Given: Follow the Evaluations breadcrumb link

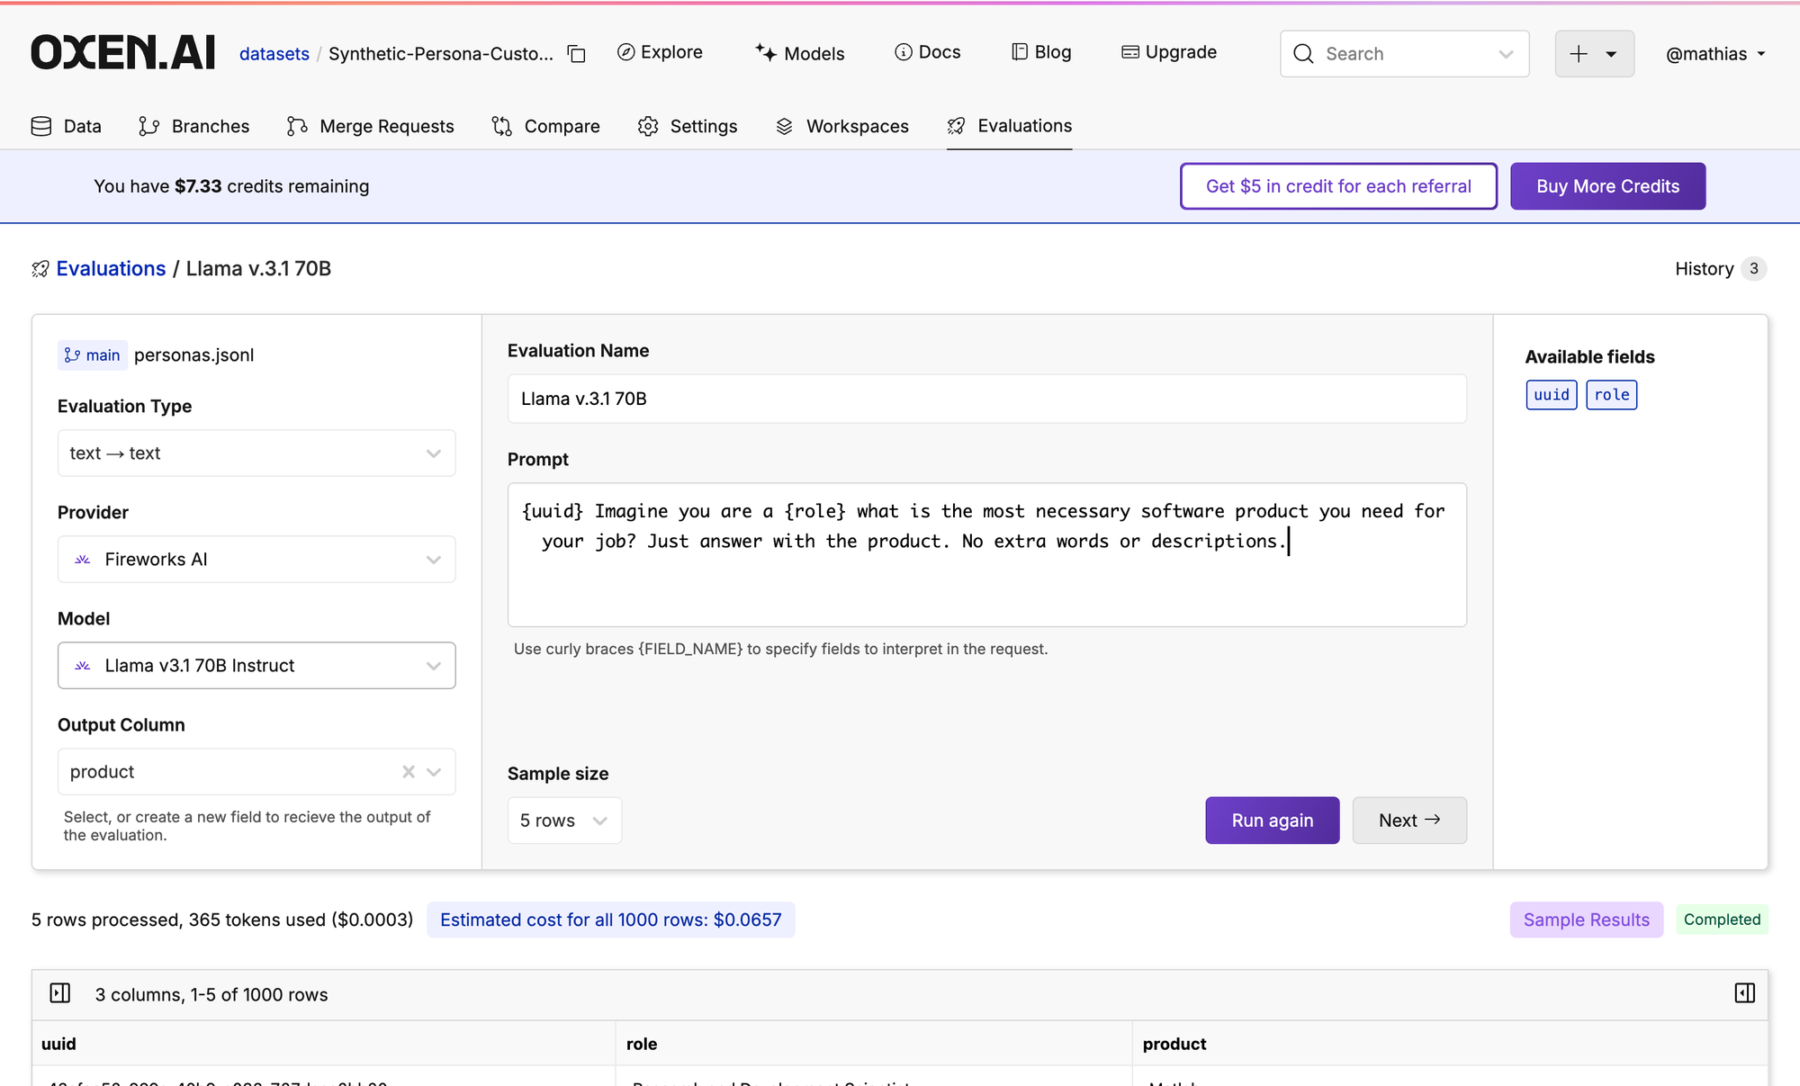Looking at the screenshot, I should 111,269.
